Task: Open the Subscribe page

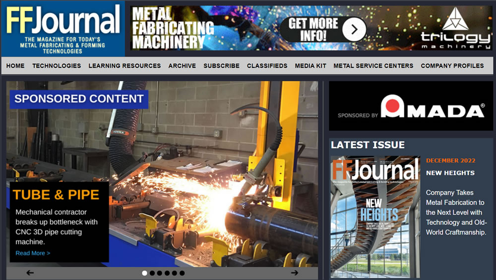Action: [221, 66]
